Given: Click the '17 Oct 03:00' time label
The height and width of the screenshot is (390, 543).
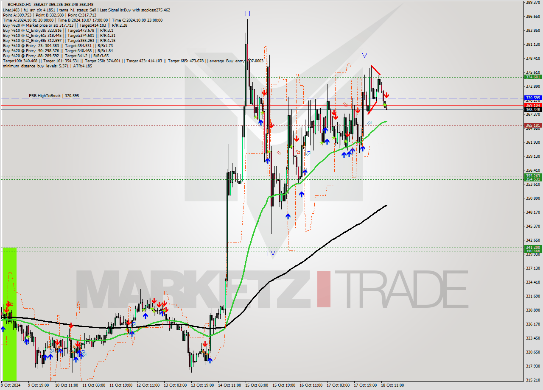Looking at the screenshot, I should 338,385.
